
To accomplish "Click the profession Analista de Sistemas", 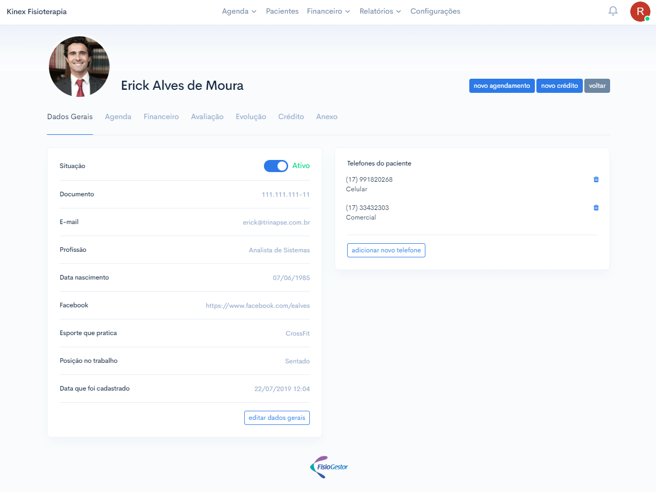I will click(x=280, y=250).
